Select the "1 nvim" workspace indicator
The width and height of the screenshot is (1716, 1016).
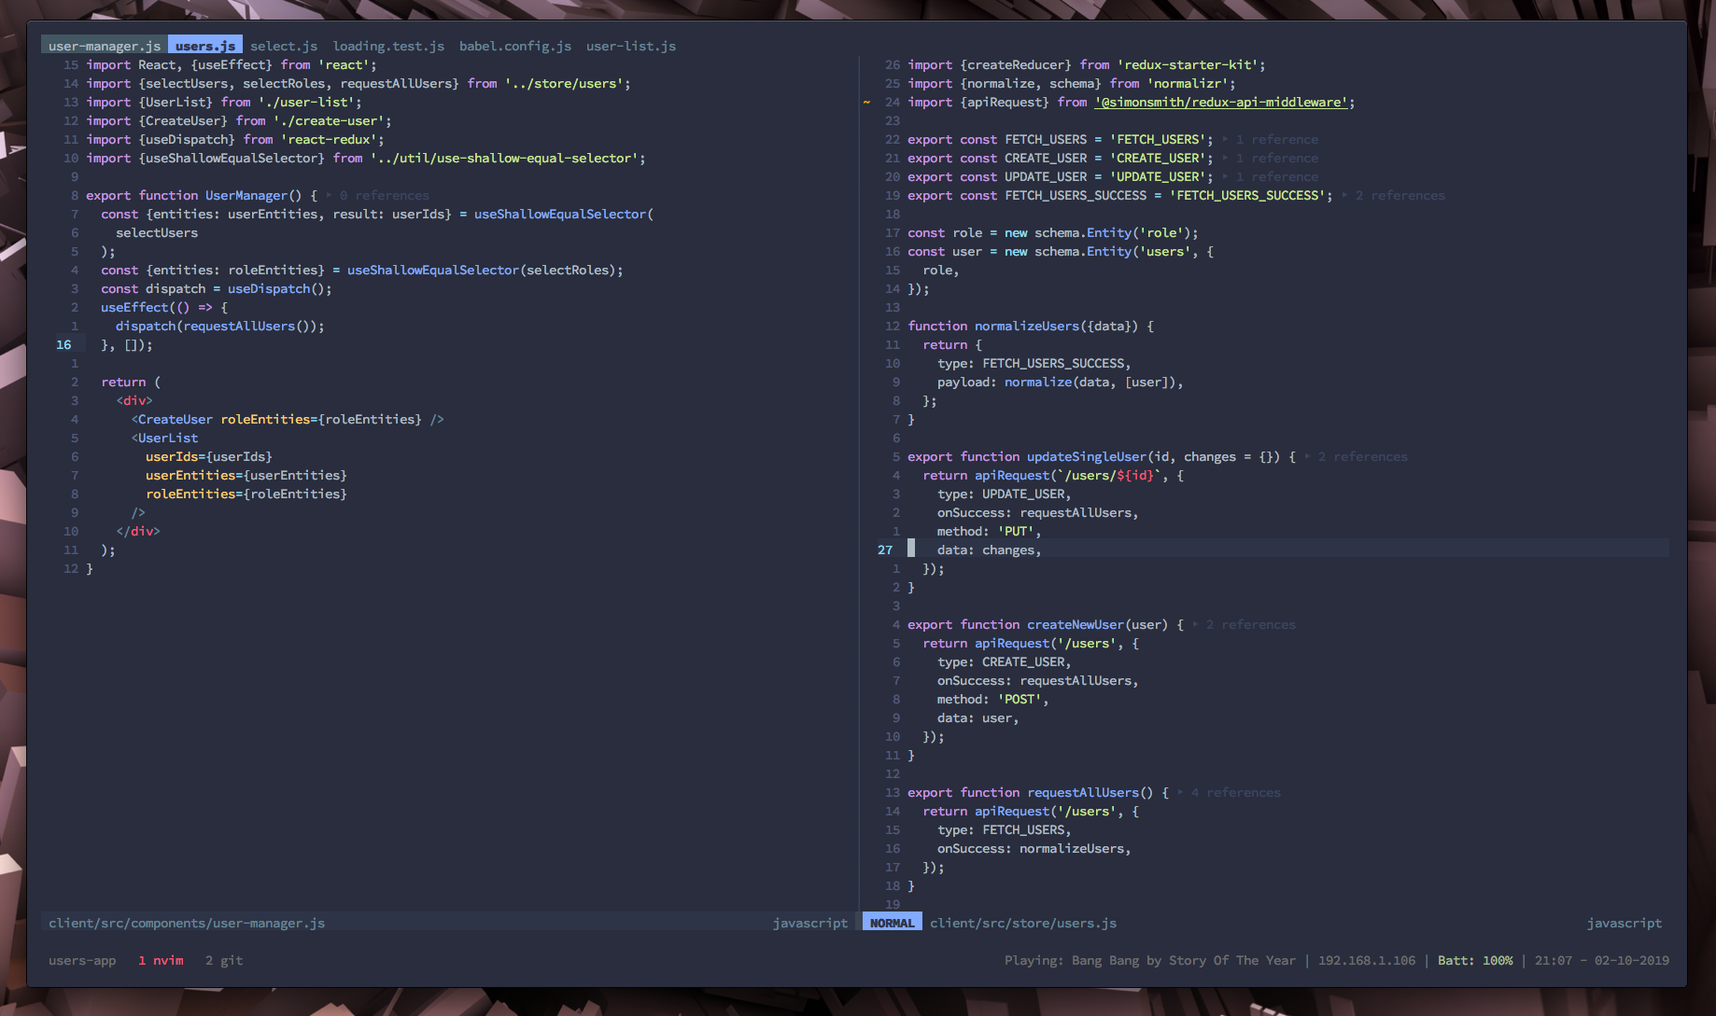[x=160, y=960]
